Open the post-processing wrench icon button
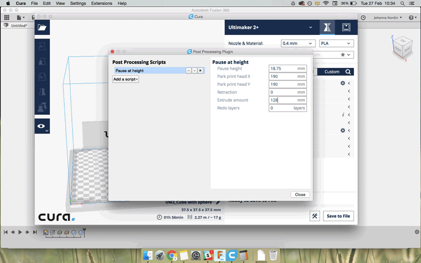The image size is (421, 263). [x=315, y=216]
